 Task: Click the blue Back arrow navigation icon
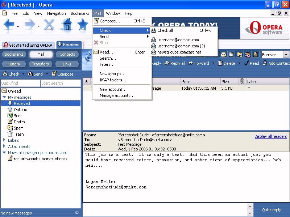pyautogui.click(x=9, y=24)
